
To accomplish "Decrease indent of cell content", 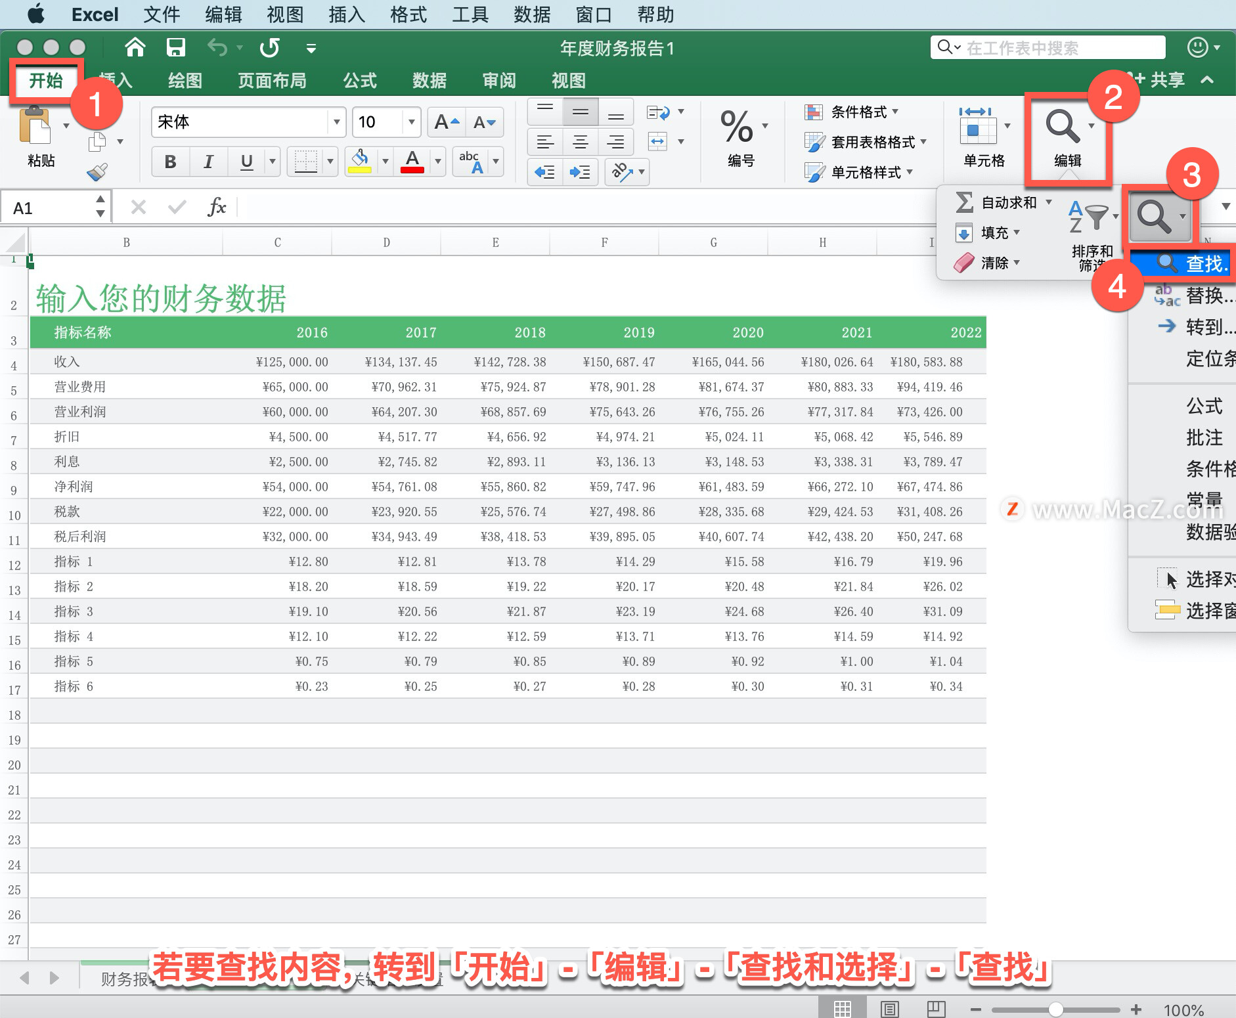I will pyautogui.click(x=545, y=172).
